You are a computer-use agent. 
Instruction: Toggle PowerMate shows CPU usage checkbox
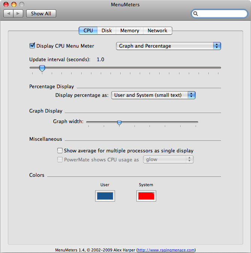tap(60, 160)
